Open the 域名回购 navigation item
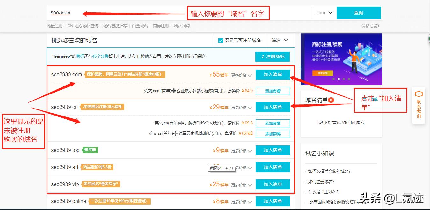 pos(181,26)
